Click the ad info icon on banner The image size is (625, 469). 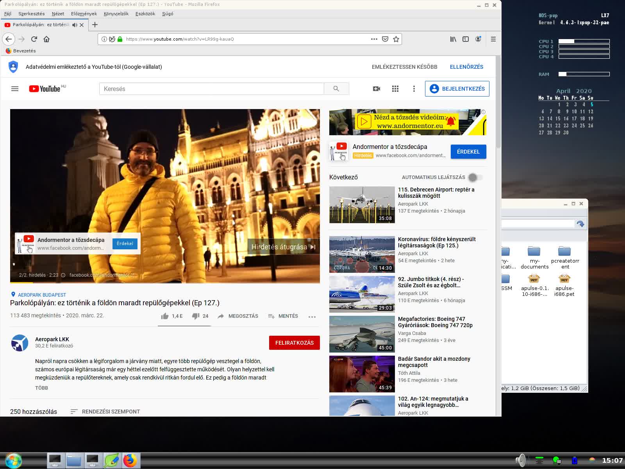[x=484, y=112]
